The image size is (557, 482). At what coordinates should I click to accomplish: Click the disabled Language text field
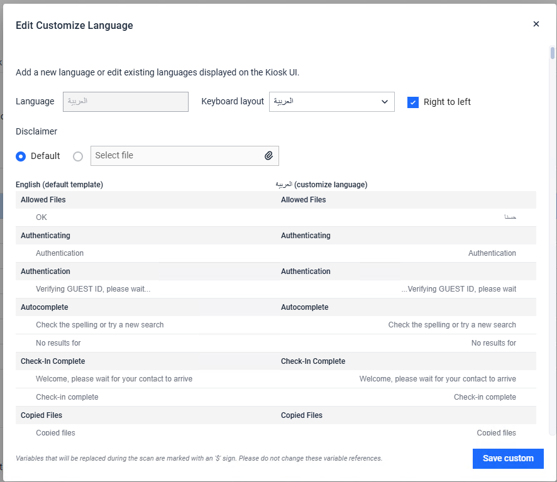click(125, 102)
